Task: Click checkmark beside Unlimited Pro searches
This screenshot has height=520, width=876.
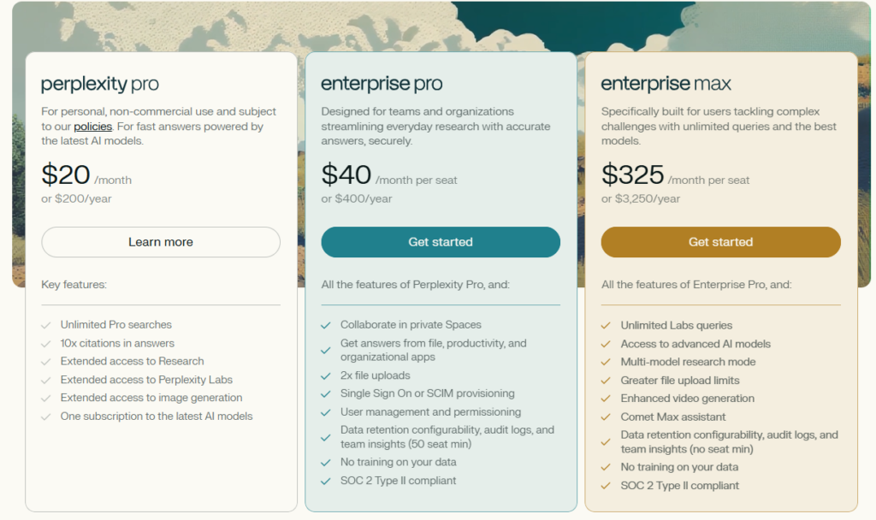Action: 45,325
